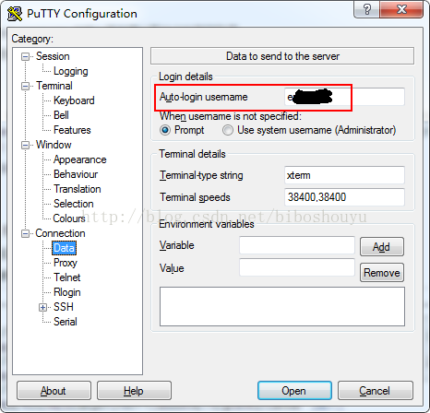Select Serial in the category tree
430x413 pixels.
[66, 322]
